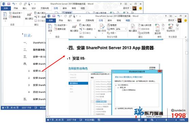Switch to the 审阅 tab in front window

[119, 20]
